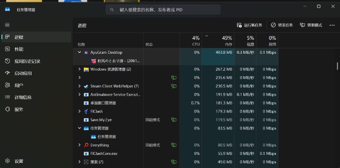
Task: Click the search box for name, publisher or PID
Action: click(163, 10)
